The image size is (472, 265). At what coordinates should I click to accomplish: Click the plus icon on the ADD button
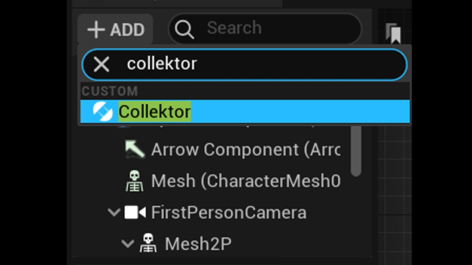tap(96, 29)
